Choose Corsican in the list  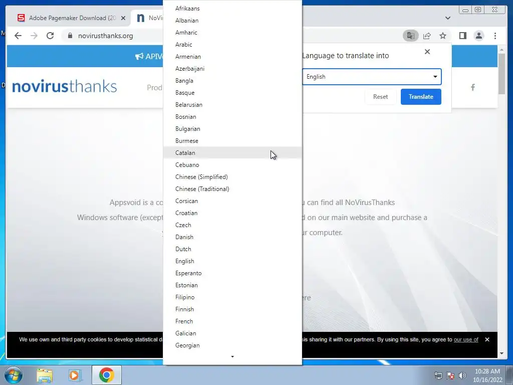tap(232, 201)
